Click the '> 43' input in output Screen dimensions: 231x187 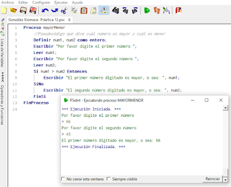pyautogui.click(x=66, y=134)
